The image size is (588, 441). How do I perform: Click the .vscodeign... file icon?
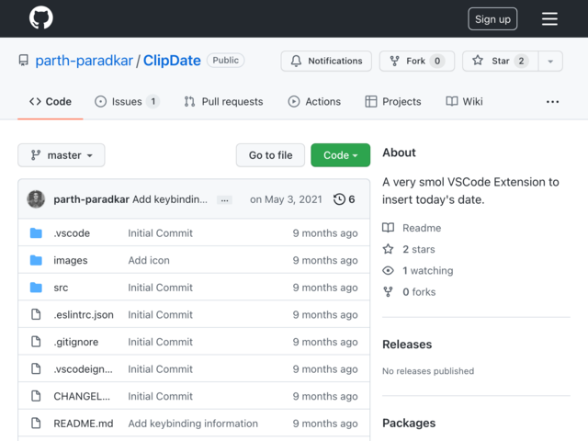point(36,368)
